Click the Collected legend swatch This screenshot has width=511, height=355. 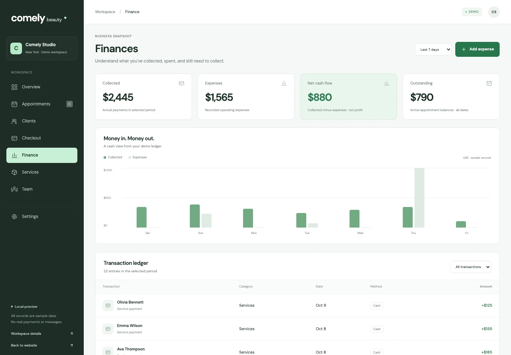click(x=105, y=157)
